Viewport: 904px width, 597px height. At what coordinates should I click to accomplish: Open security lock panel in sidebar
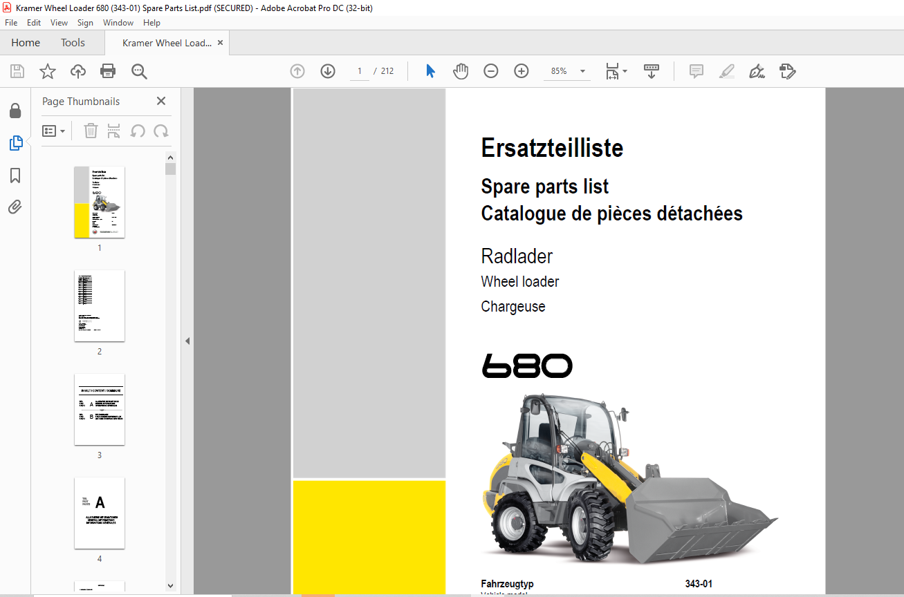[15, 111]
